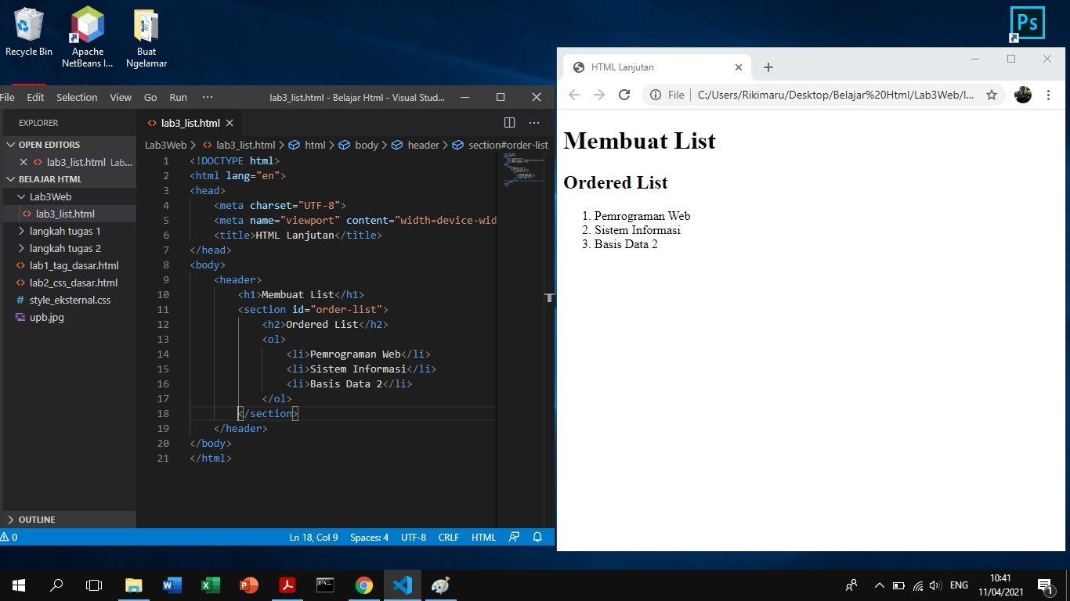Open VS Code notifications bell
Screen dimensions: 1070x601
click(x=537, y=538)
